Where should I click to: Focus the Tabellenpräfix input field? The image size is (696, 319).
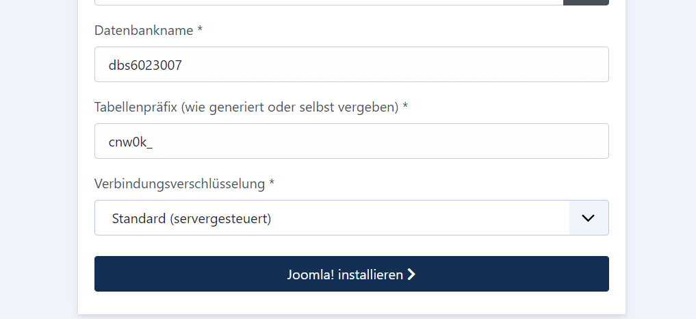[352, 141]
